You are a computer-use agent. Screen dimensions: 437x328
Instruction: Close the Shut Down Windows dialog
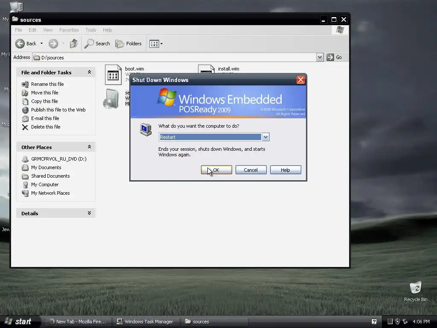tap(300, 80)
